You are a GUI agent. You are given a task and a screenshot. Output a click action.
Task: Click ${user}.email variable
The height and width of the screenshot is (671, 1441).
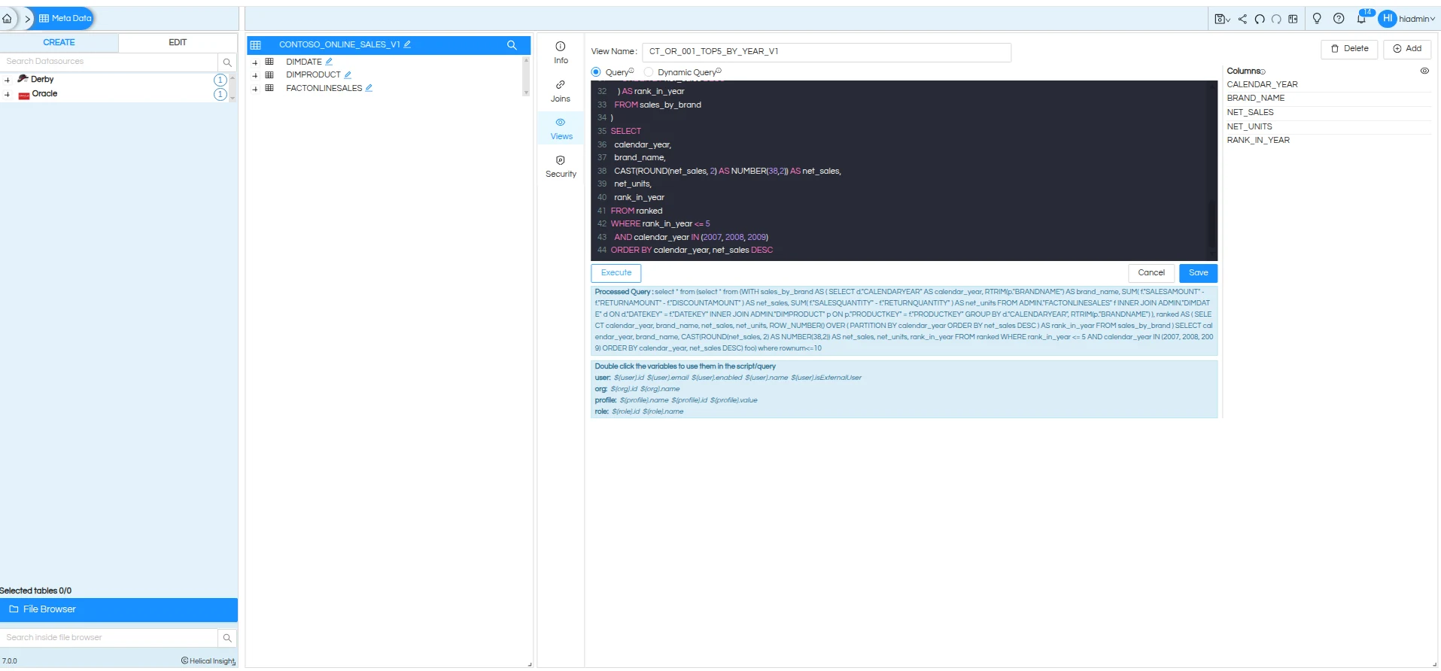[x=667, y=378]
